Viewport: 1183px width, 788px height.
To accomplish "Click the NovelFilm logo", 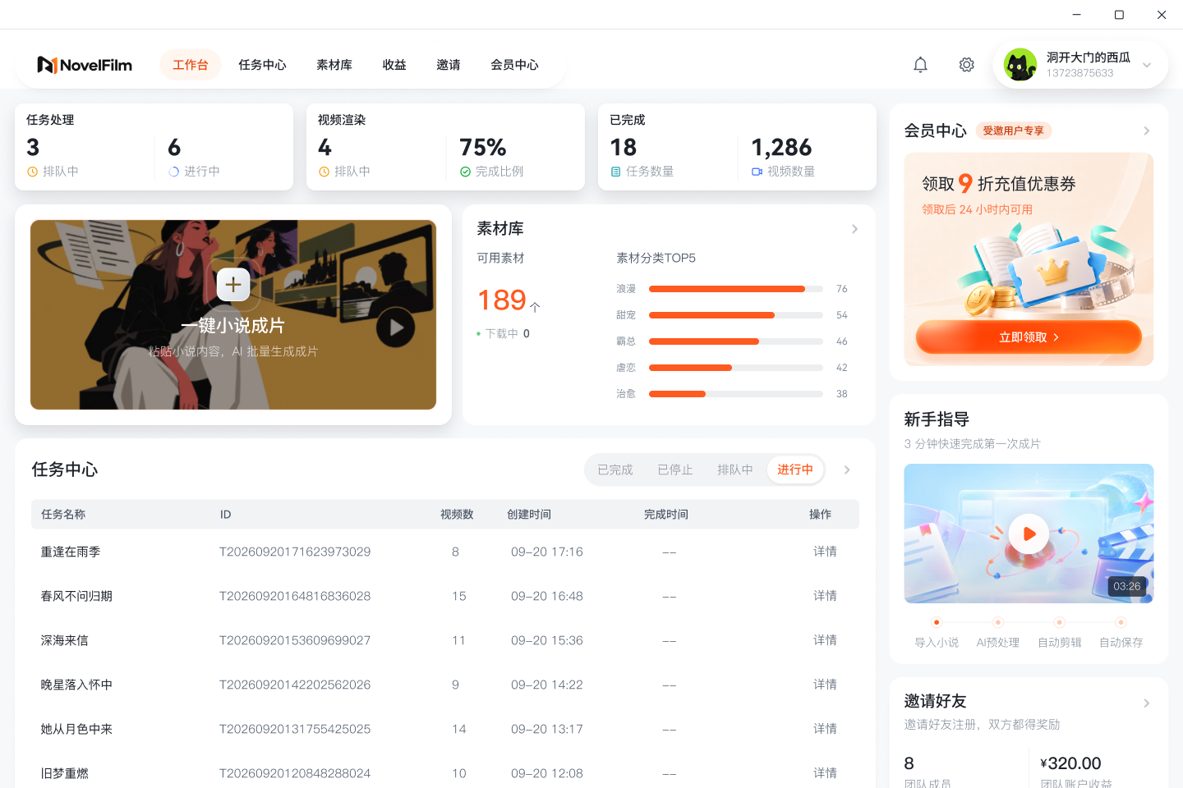I will click(85, 65).
